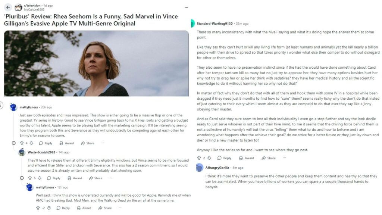The width and height of the screenshot is (382, 215).
Task: Click the back arrow at top left
Action: pyautogui.click(x=8, y=7)
